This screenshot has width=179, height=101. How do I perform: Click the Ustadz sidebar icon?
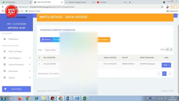pyautogui.click(x=4, y=78)
